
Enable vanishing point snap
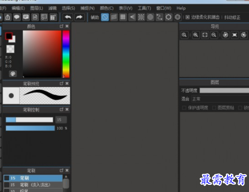pyautogui.click(x=132, y=17)
